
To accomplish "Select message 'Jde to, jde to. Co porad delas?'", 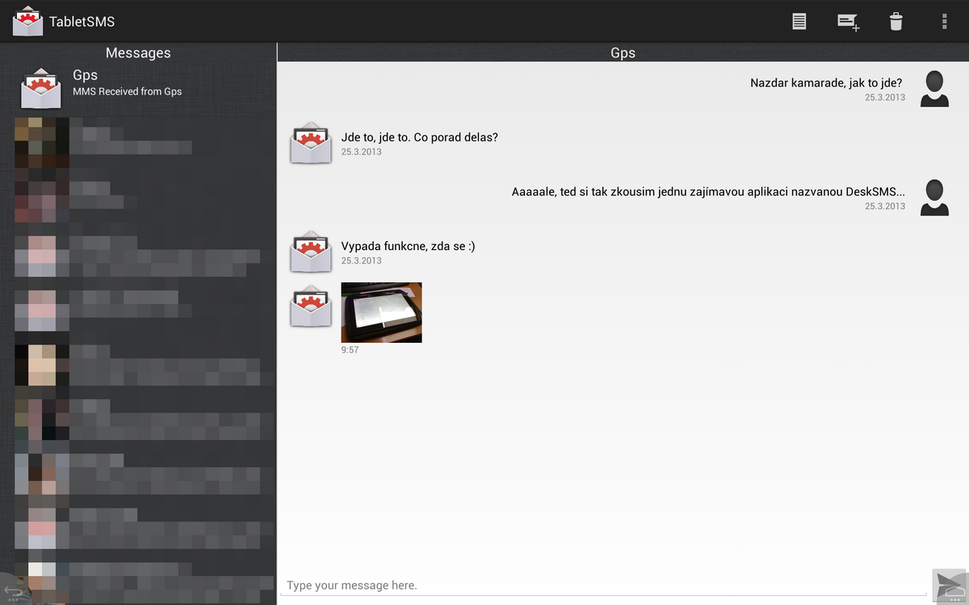I will [419, 137].
